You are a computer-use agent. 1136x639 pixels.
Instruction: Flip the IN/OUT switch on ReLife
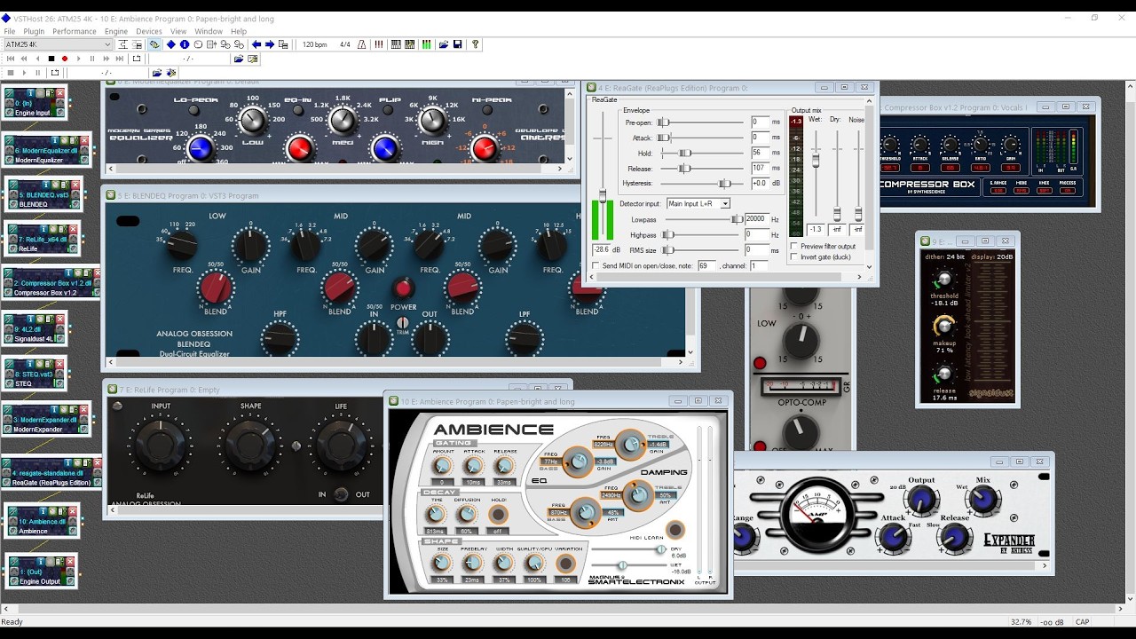(341, 494)
